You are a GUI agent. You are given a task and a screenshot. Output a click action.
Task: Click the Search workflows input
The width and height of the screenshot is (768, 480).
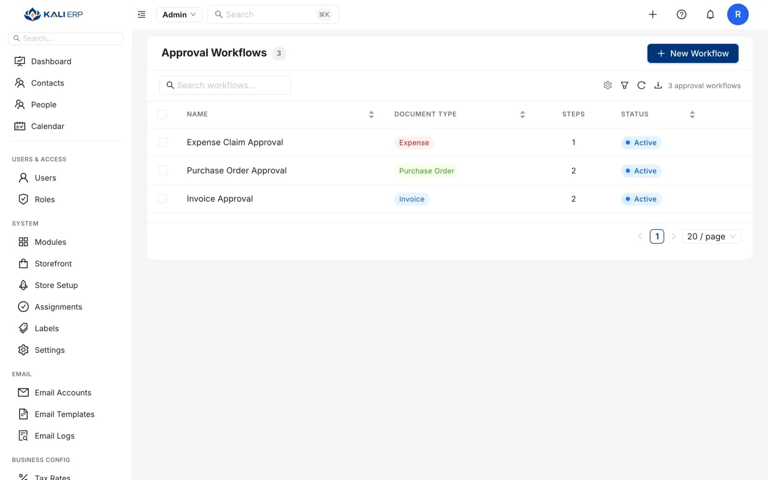pyautogui.click(x=225, y=85)
